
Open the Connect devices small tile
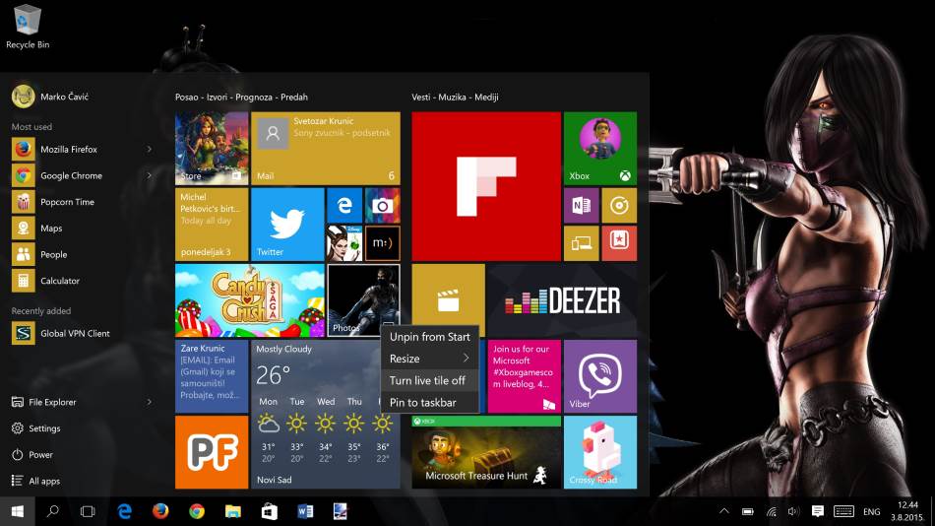(x=582, y=243)
